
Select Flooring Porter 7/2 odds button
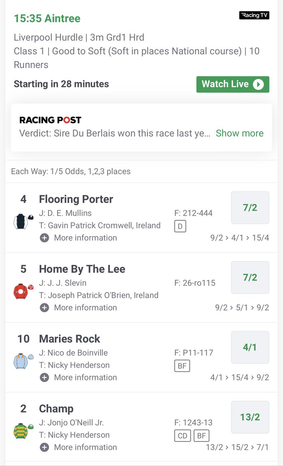(250, 208)
